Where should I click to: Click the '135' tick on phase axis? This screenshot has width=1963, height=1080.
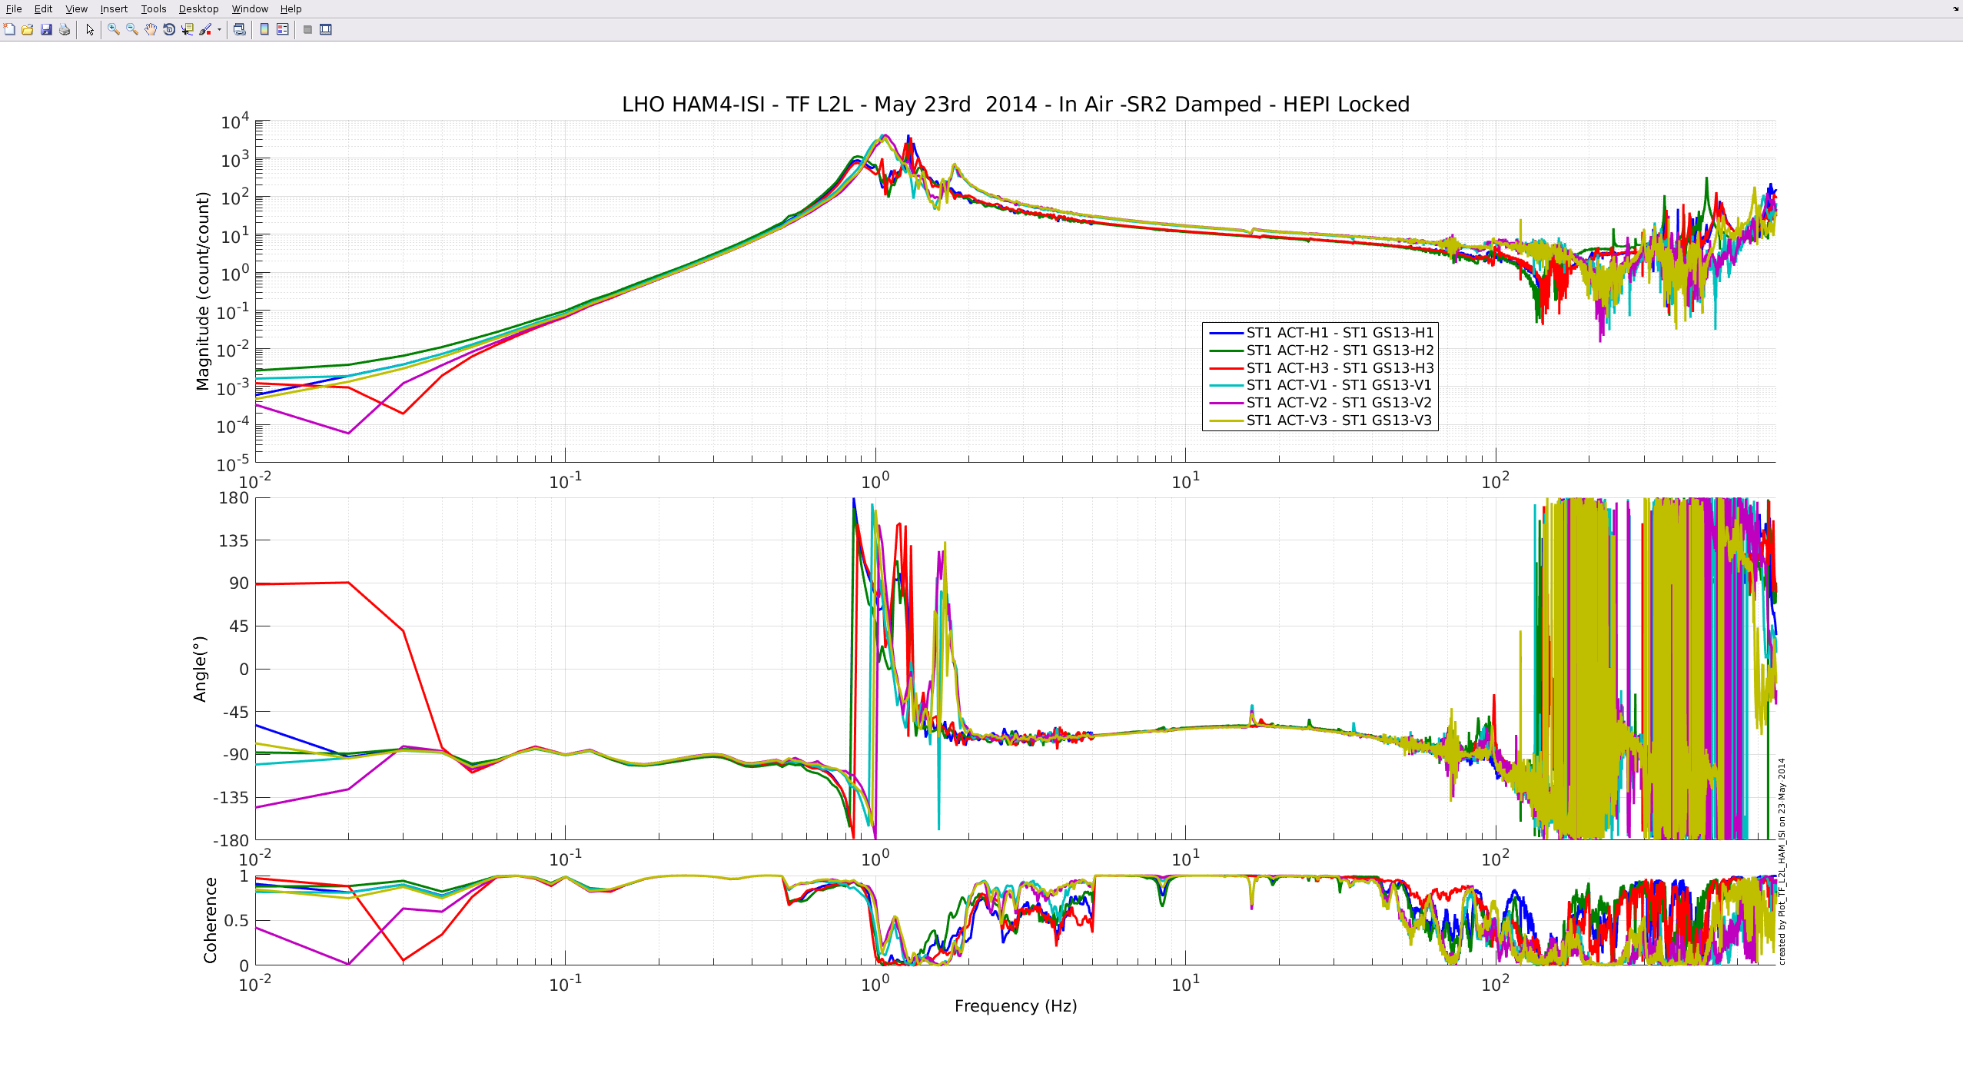pos(234,540)
